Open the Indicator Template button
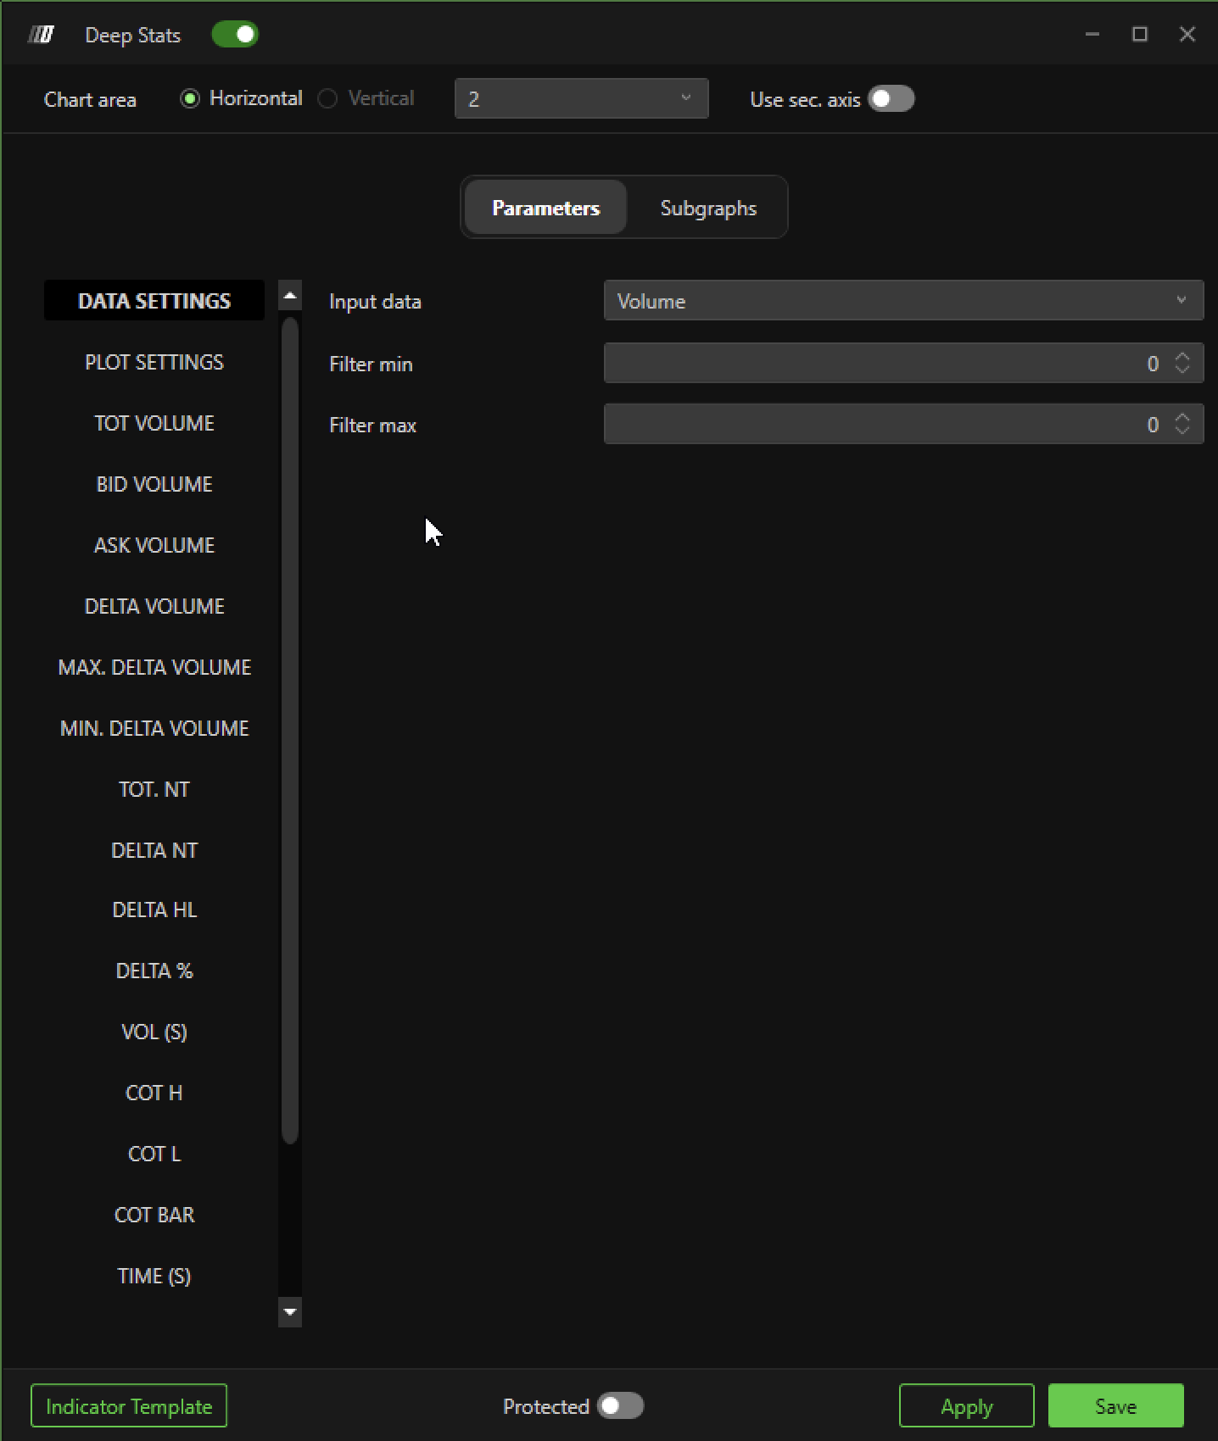The width and height of the screenshot is (1218, 1441). 129,1406
